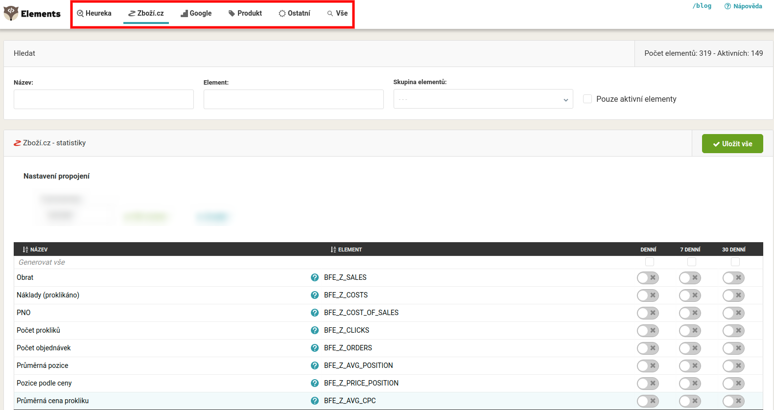The height and width of the screenshot is (410, 774).
Task: Toggle DENNÍ switch for Počet prokliků
Action: [648, 331]
